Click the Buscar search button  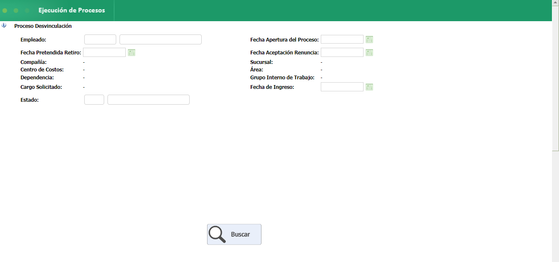pyautogui.click(x=234, y=234)
